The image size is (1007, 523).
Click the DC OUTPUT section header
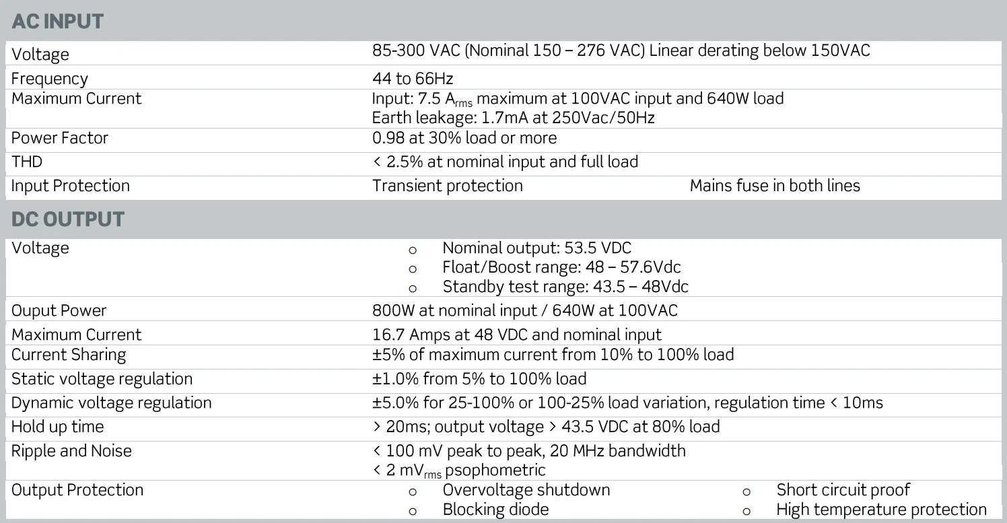tap(68, 219)
